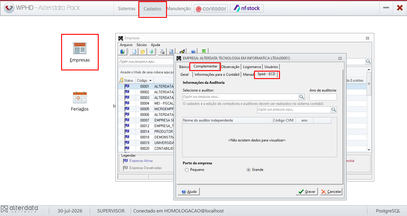Click the exit door icon in Empresas toolbar

click(123, 52)
